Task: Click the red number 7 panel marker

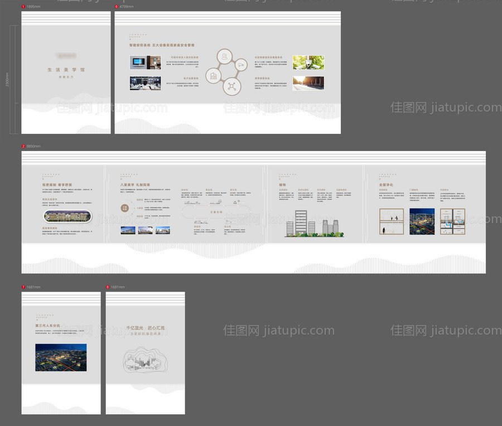Action: (23, 287)
